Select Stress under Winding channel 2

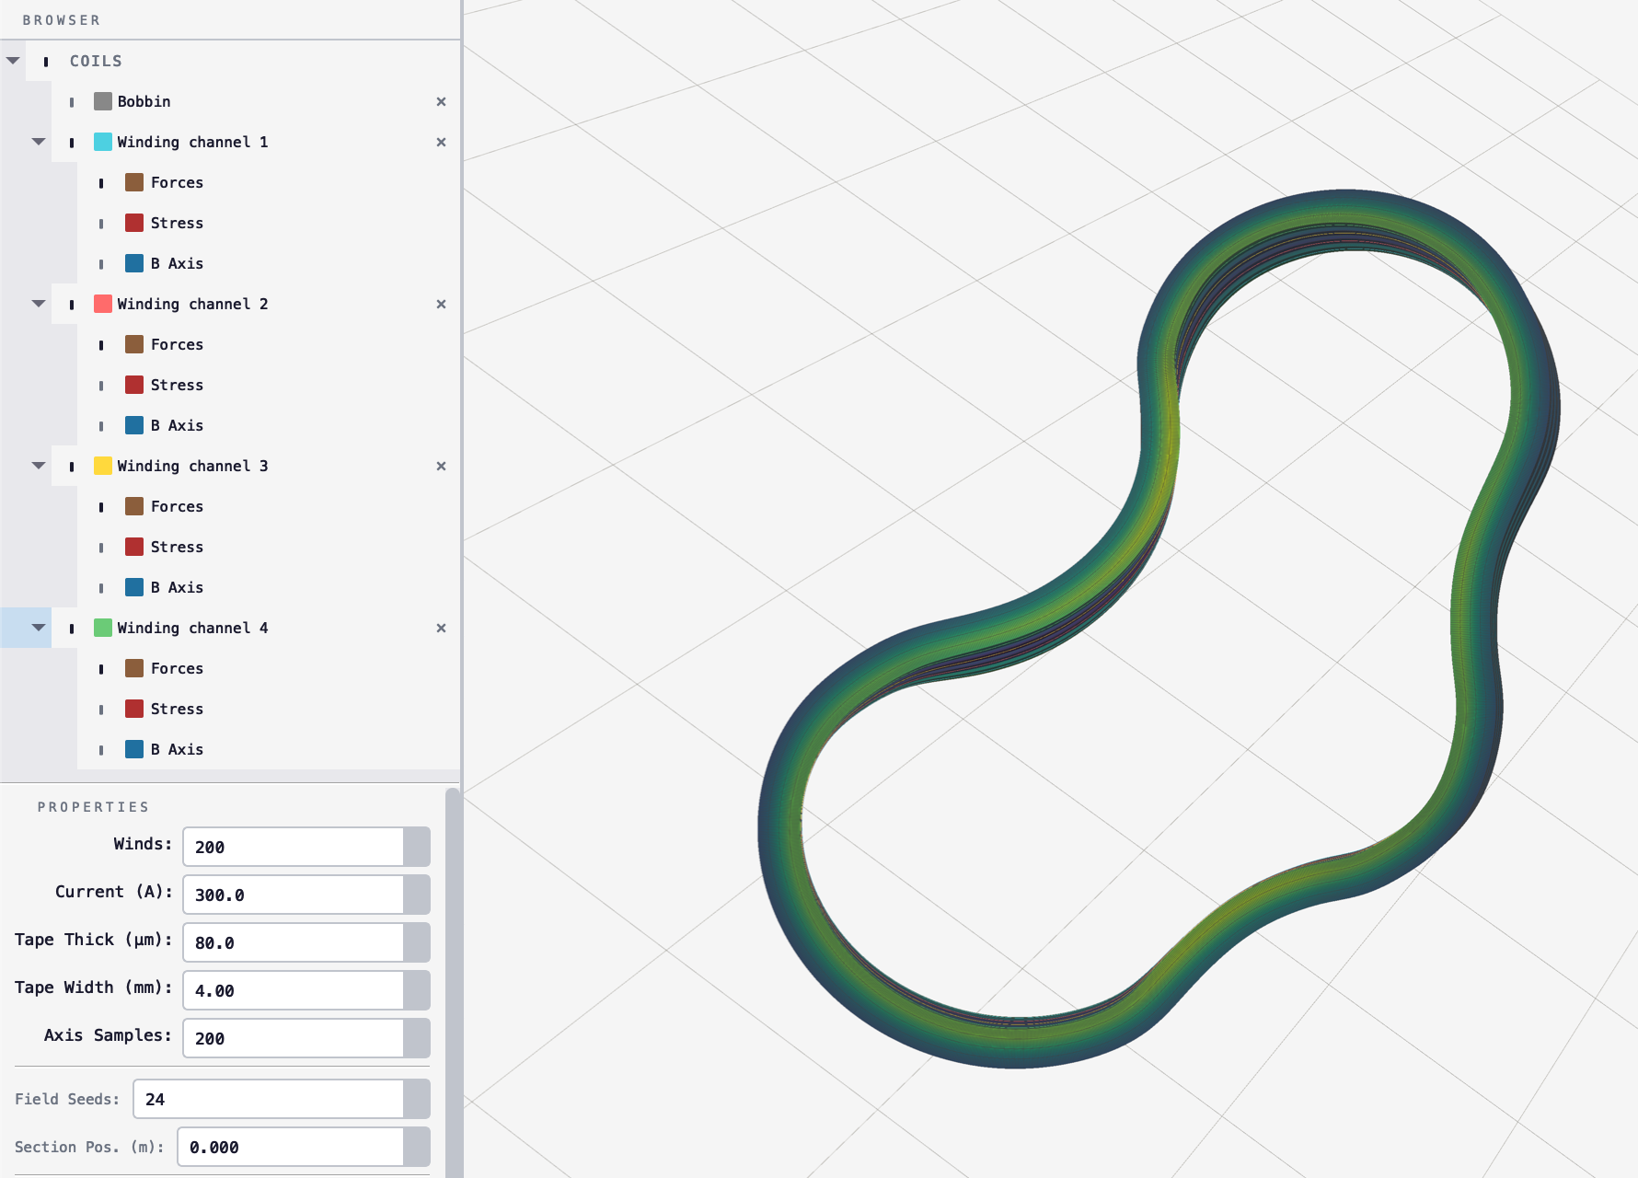[268, 385]
